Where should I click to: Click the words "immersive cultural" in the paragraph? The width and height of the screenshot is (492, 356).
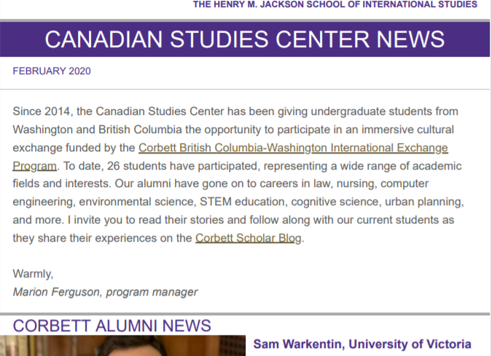407,130
